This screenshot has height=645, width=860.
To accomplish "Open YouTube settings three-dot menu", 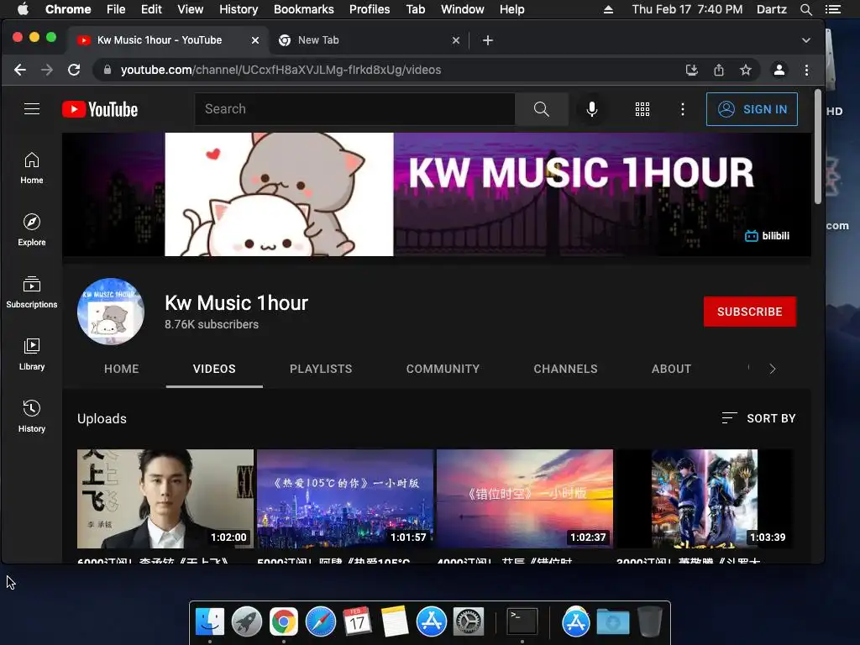I will click(x=682, y=109).
